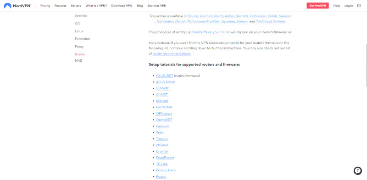The height and width of the screenshot is (180, 367).
Task: Select Download VPN in navigation
Action: tap(122, 5)
